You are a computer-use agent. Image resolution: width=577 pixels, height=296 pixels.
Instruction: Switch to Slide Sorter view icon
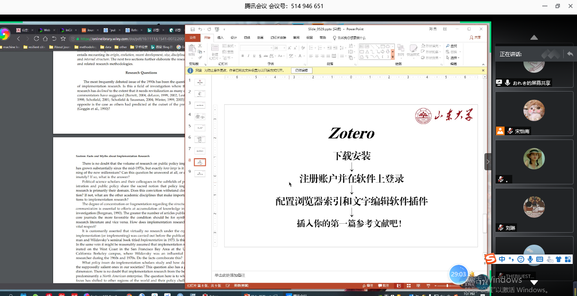[409, 285]
